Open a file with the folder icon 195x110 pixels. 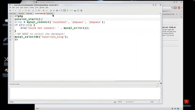point(23,10)
